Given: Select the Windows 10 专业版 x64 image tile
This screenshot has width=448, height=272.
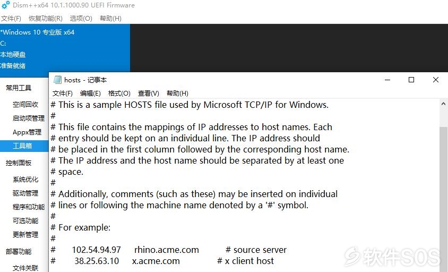Looking at the screenshot, I should [x=65, y=49].
